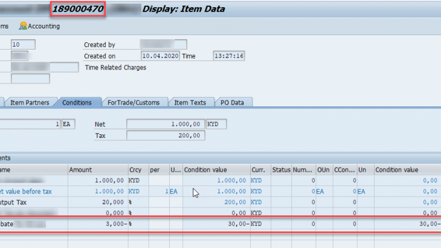Switch to the Conditions tab
The width and height of the screenshot is (441, 248).
[77, 103]
